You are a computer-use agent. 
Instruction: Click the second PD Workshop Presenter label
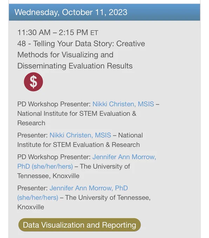coord(54,157)
